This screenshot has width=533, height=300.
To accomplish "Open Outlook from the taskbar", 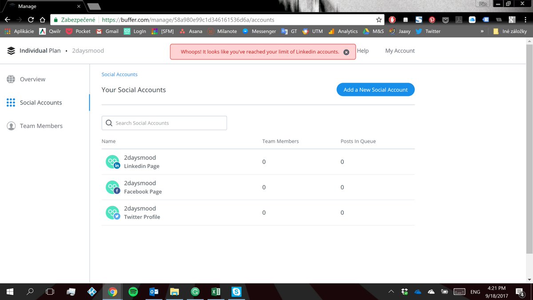I will coord(154,292).
